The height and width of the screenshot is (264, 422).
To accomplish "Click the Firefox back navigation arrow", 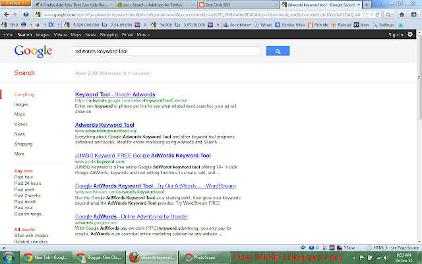I will [7, 15].
